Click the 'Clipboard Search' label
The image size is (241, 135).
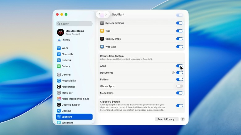pos(110,101)
